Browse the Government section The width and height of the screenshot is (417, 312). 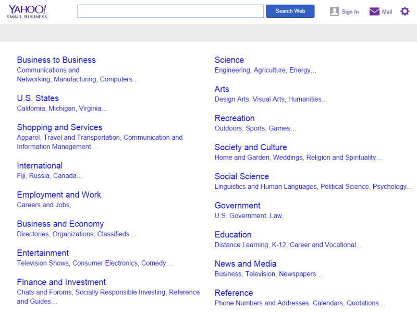pyautogui.click(x=237, y=206)
